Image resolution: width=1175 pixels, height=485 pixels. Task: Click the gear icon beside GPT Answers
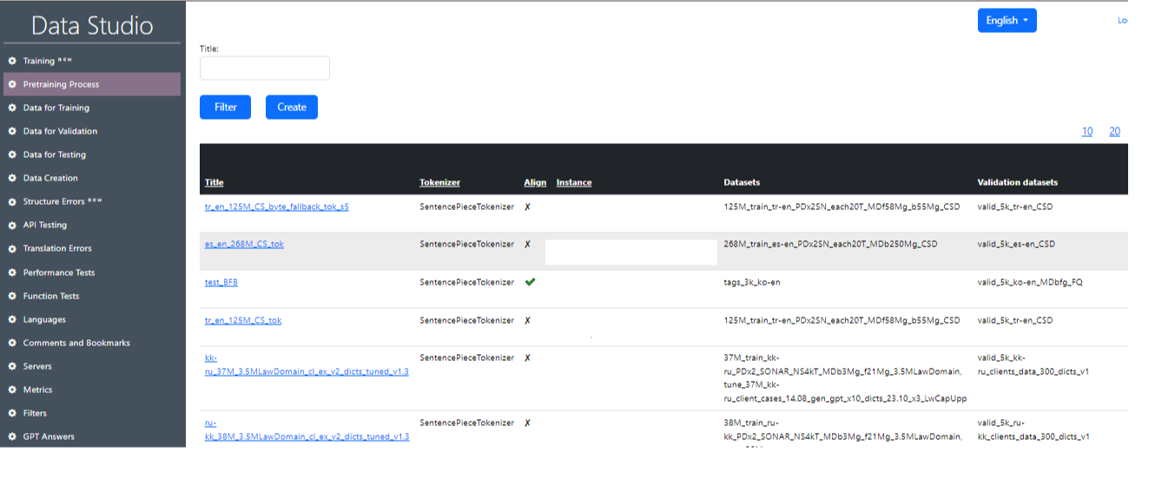[x=12, y=436]
